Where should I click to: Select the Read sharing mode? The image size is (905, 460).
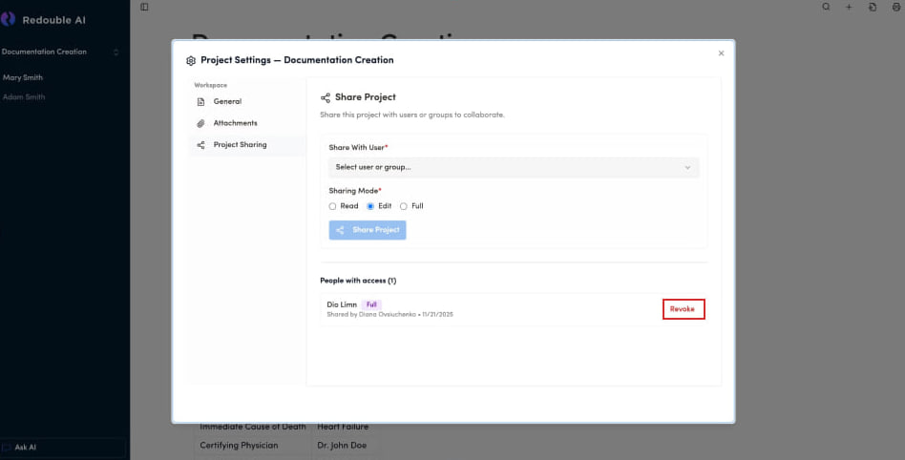[x=332, y=206]
